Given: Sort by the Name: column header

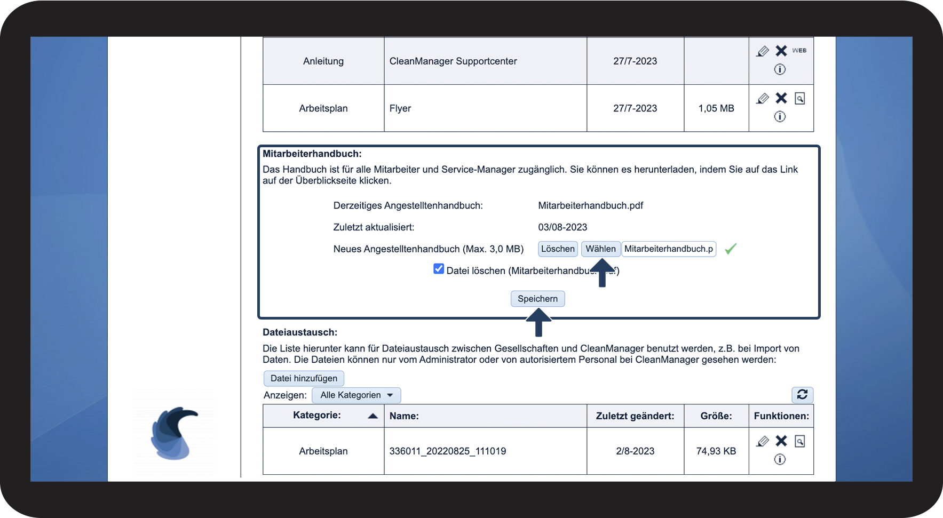Looking at the screenshot, I should pyautogui.click(x=404, y=416).
